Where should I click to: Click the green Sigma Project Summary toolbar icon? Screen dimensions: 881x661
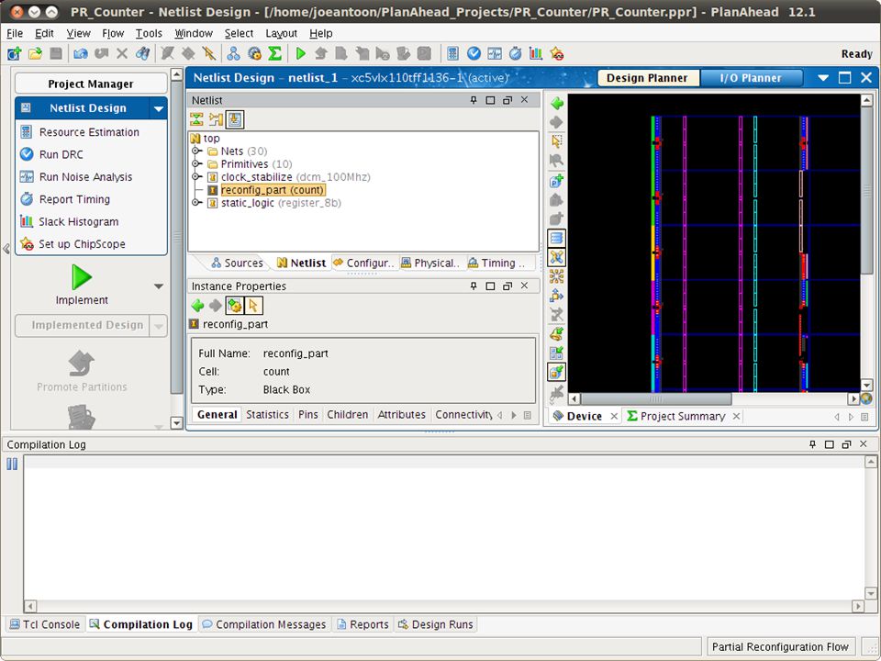point(274,54)
